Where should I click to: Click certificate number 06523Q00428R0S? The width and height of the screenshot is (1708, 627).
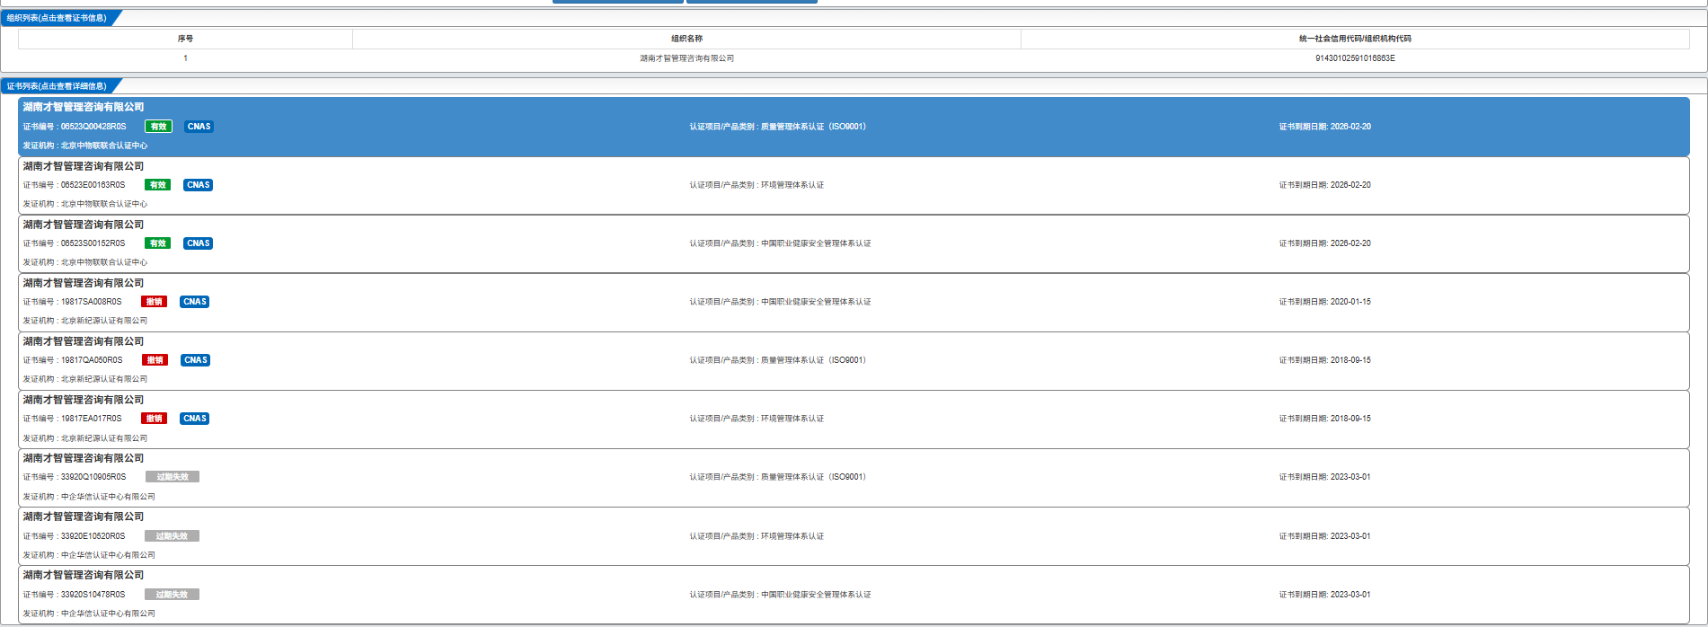[93, 127]
